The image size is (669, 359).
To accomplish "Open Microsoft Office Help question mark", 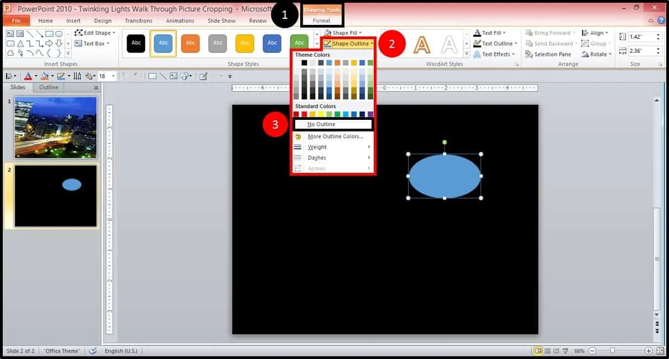I will [661, 20].
